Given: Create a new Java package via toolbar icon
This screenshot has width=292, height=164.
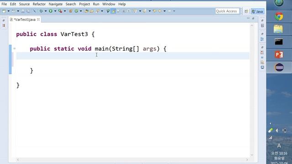Looking at the screenshot, I should pyautogui.click(x=71, y=11).
